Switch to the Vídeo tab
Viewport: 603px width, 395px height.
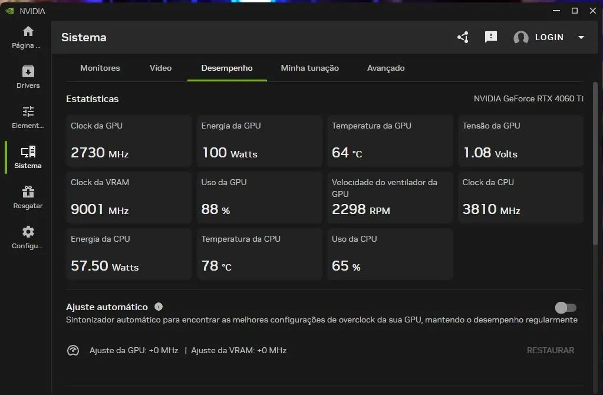pos(160,68)
